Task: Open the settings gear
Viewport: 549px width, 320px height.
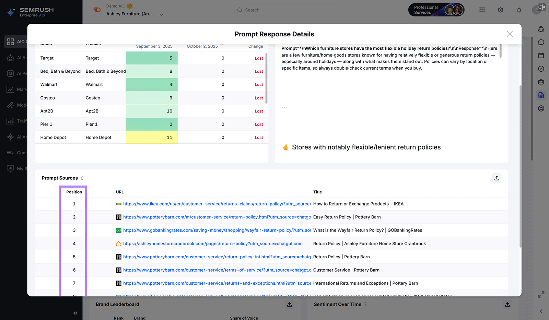Action: coord(501,10)
